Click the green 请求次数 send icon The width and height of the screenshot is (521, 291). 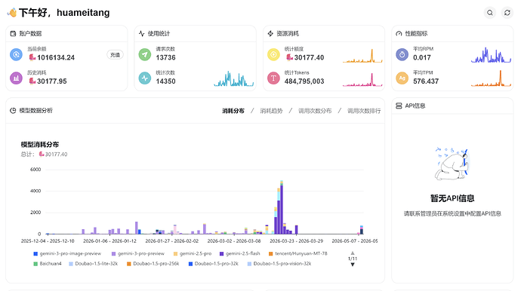(144, 54)
